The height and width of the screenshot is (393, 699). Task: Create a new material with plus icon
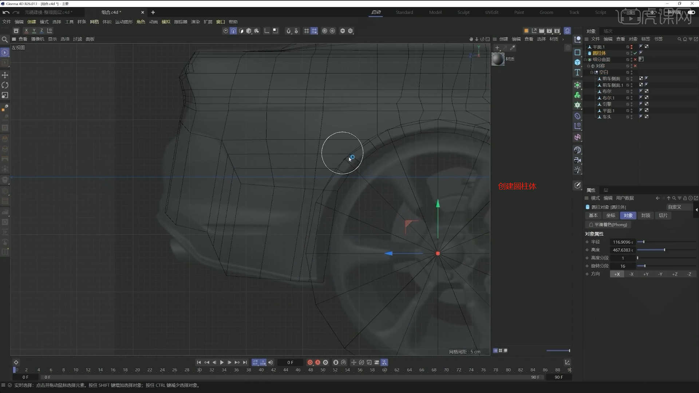point(497,48)
